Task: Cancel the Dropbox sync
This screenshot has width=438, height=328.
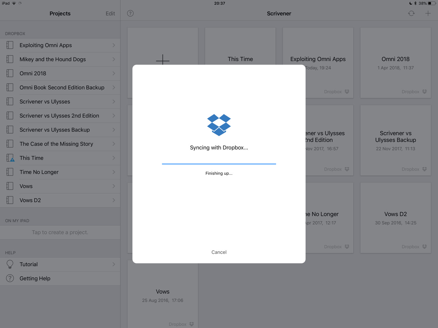Action: 219,252
